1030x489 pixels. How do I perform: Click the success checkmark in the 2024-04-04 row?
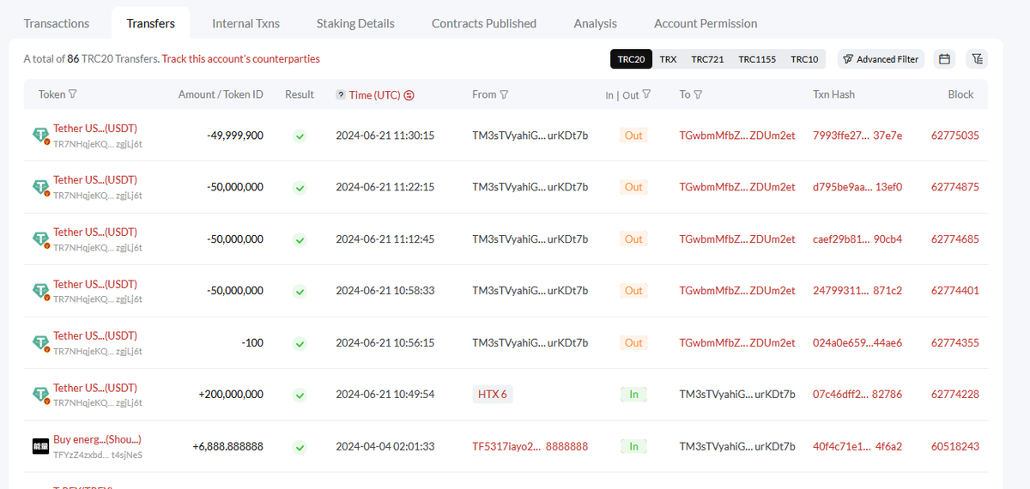click(300, 447)
